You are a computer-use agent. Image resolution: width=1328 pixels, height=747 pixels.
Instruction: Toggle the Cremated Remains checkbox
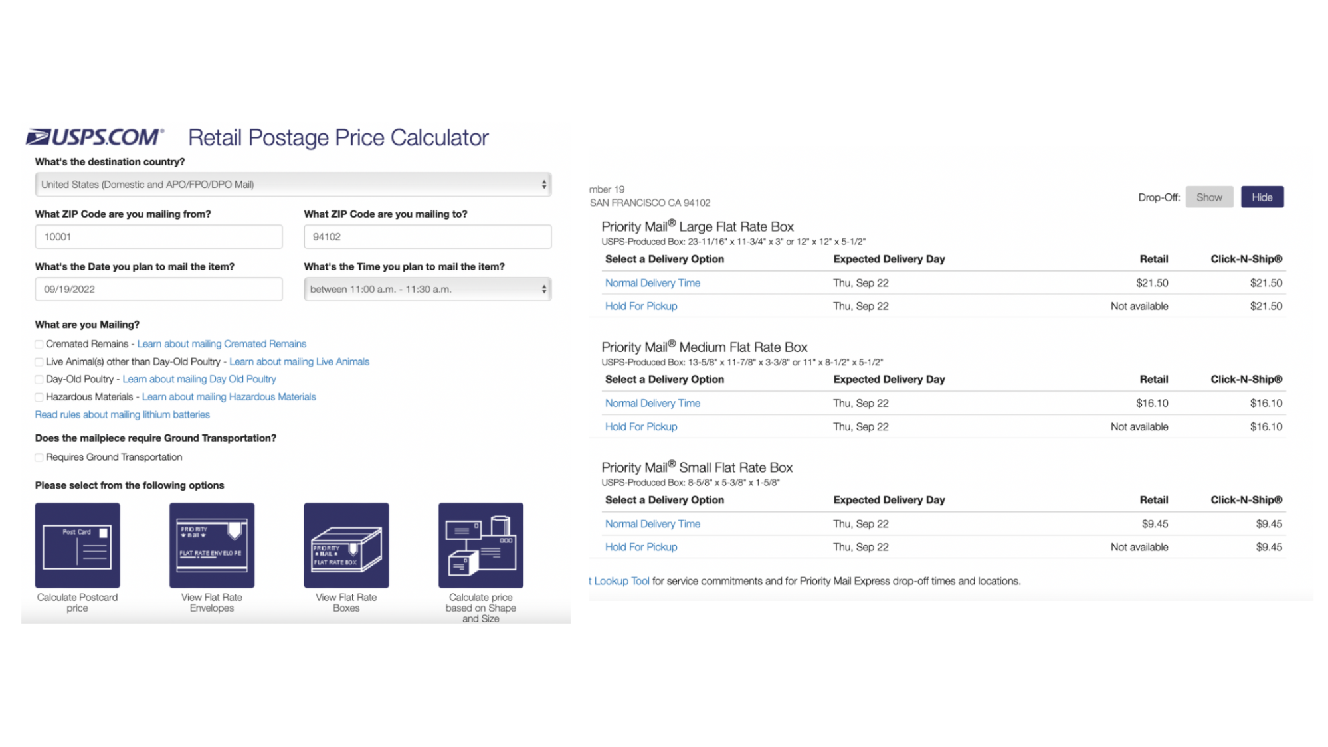coord(39,343)
